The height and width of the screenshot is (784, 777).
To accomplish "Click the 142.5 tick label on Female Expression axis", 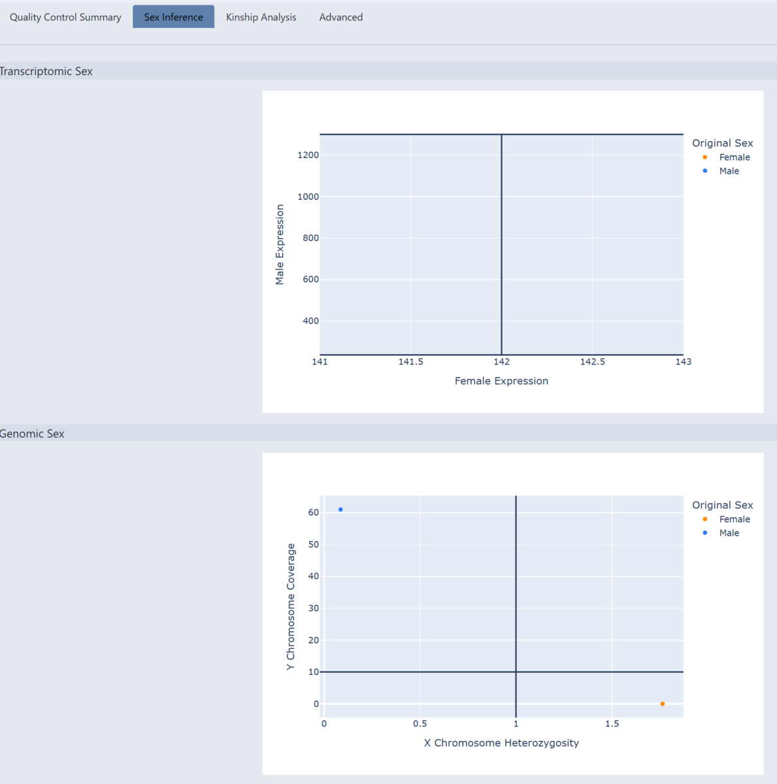I will tap(592, 362).
